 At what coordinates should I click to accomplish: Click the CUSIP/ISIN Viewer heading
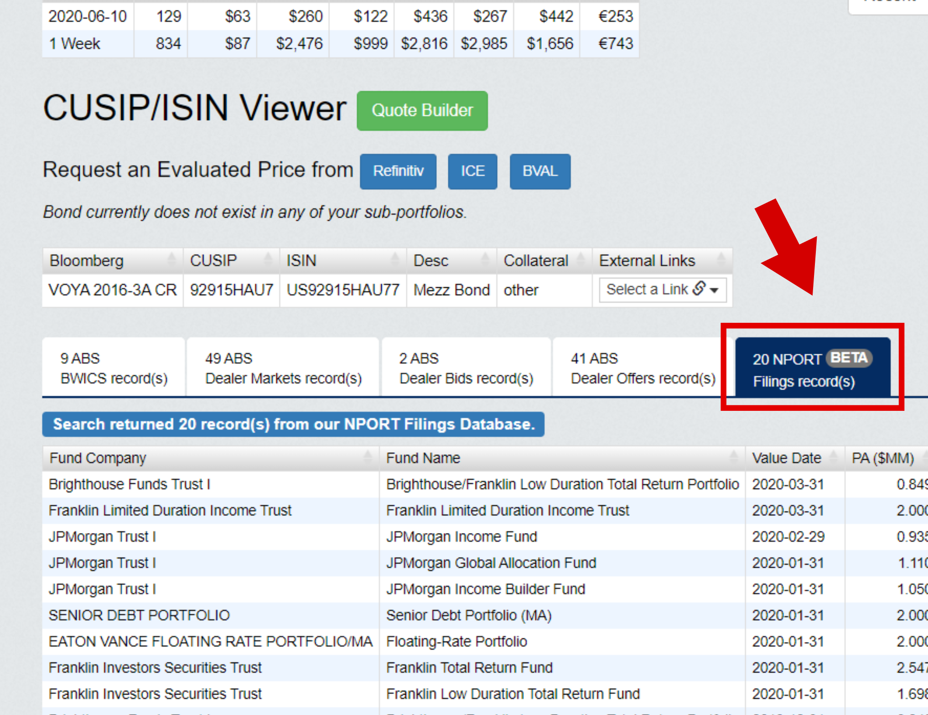[x=195, y=109]
